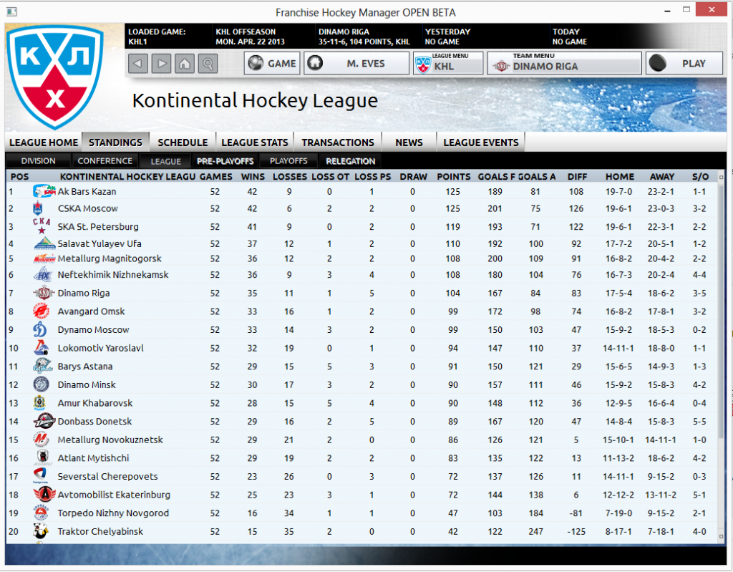Open the Dinamo Riga team name

point(84,294)
